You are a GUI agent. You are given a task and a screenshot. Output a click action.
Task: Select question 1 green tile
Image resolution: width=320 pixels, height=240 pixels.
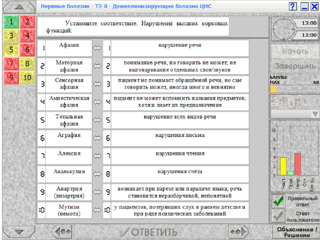pyautogui.click(x=11, y=22)
